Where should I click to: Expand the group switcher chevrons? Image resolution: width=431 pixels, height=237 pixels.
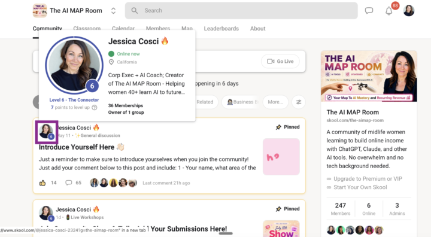pyautogui.click(x=113, y=11)
